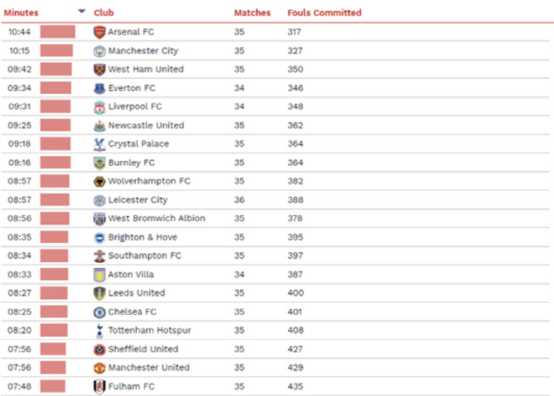The width and height of the screenshot is (554, 396).
Task: Click the Manchester City club crest
Action: tap(100, 51)
